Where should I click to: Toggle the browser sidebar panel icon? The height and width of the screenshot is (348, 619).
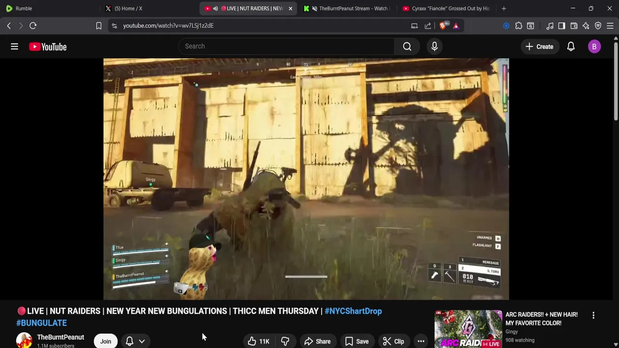(x=561, y=26)
